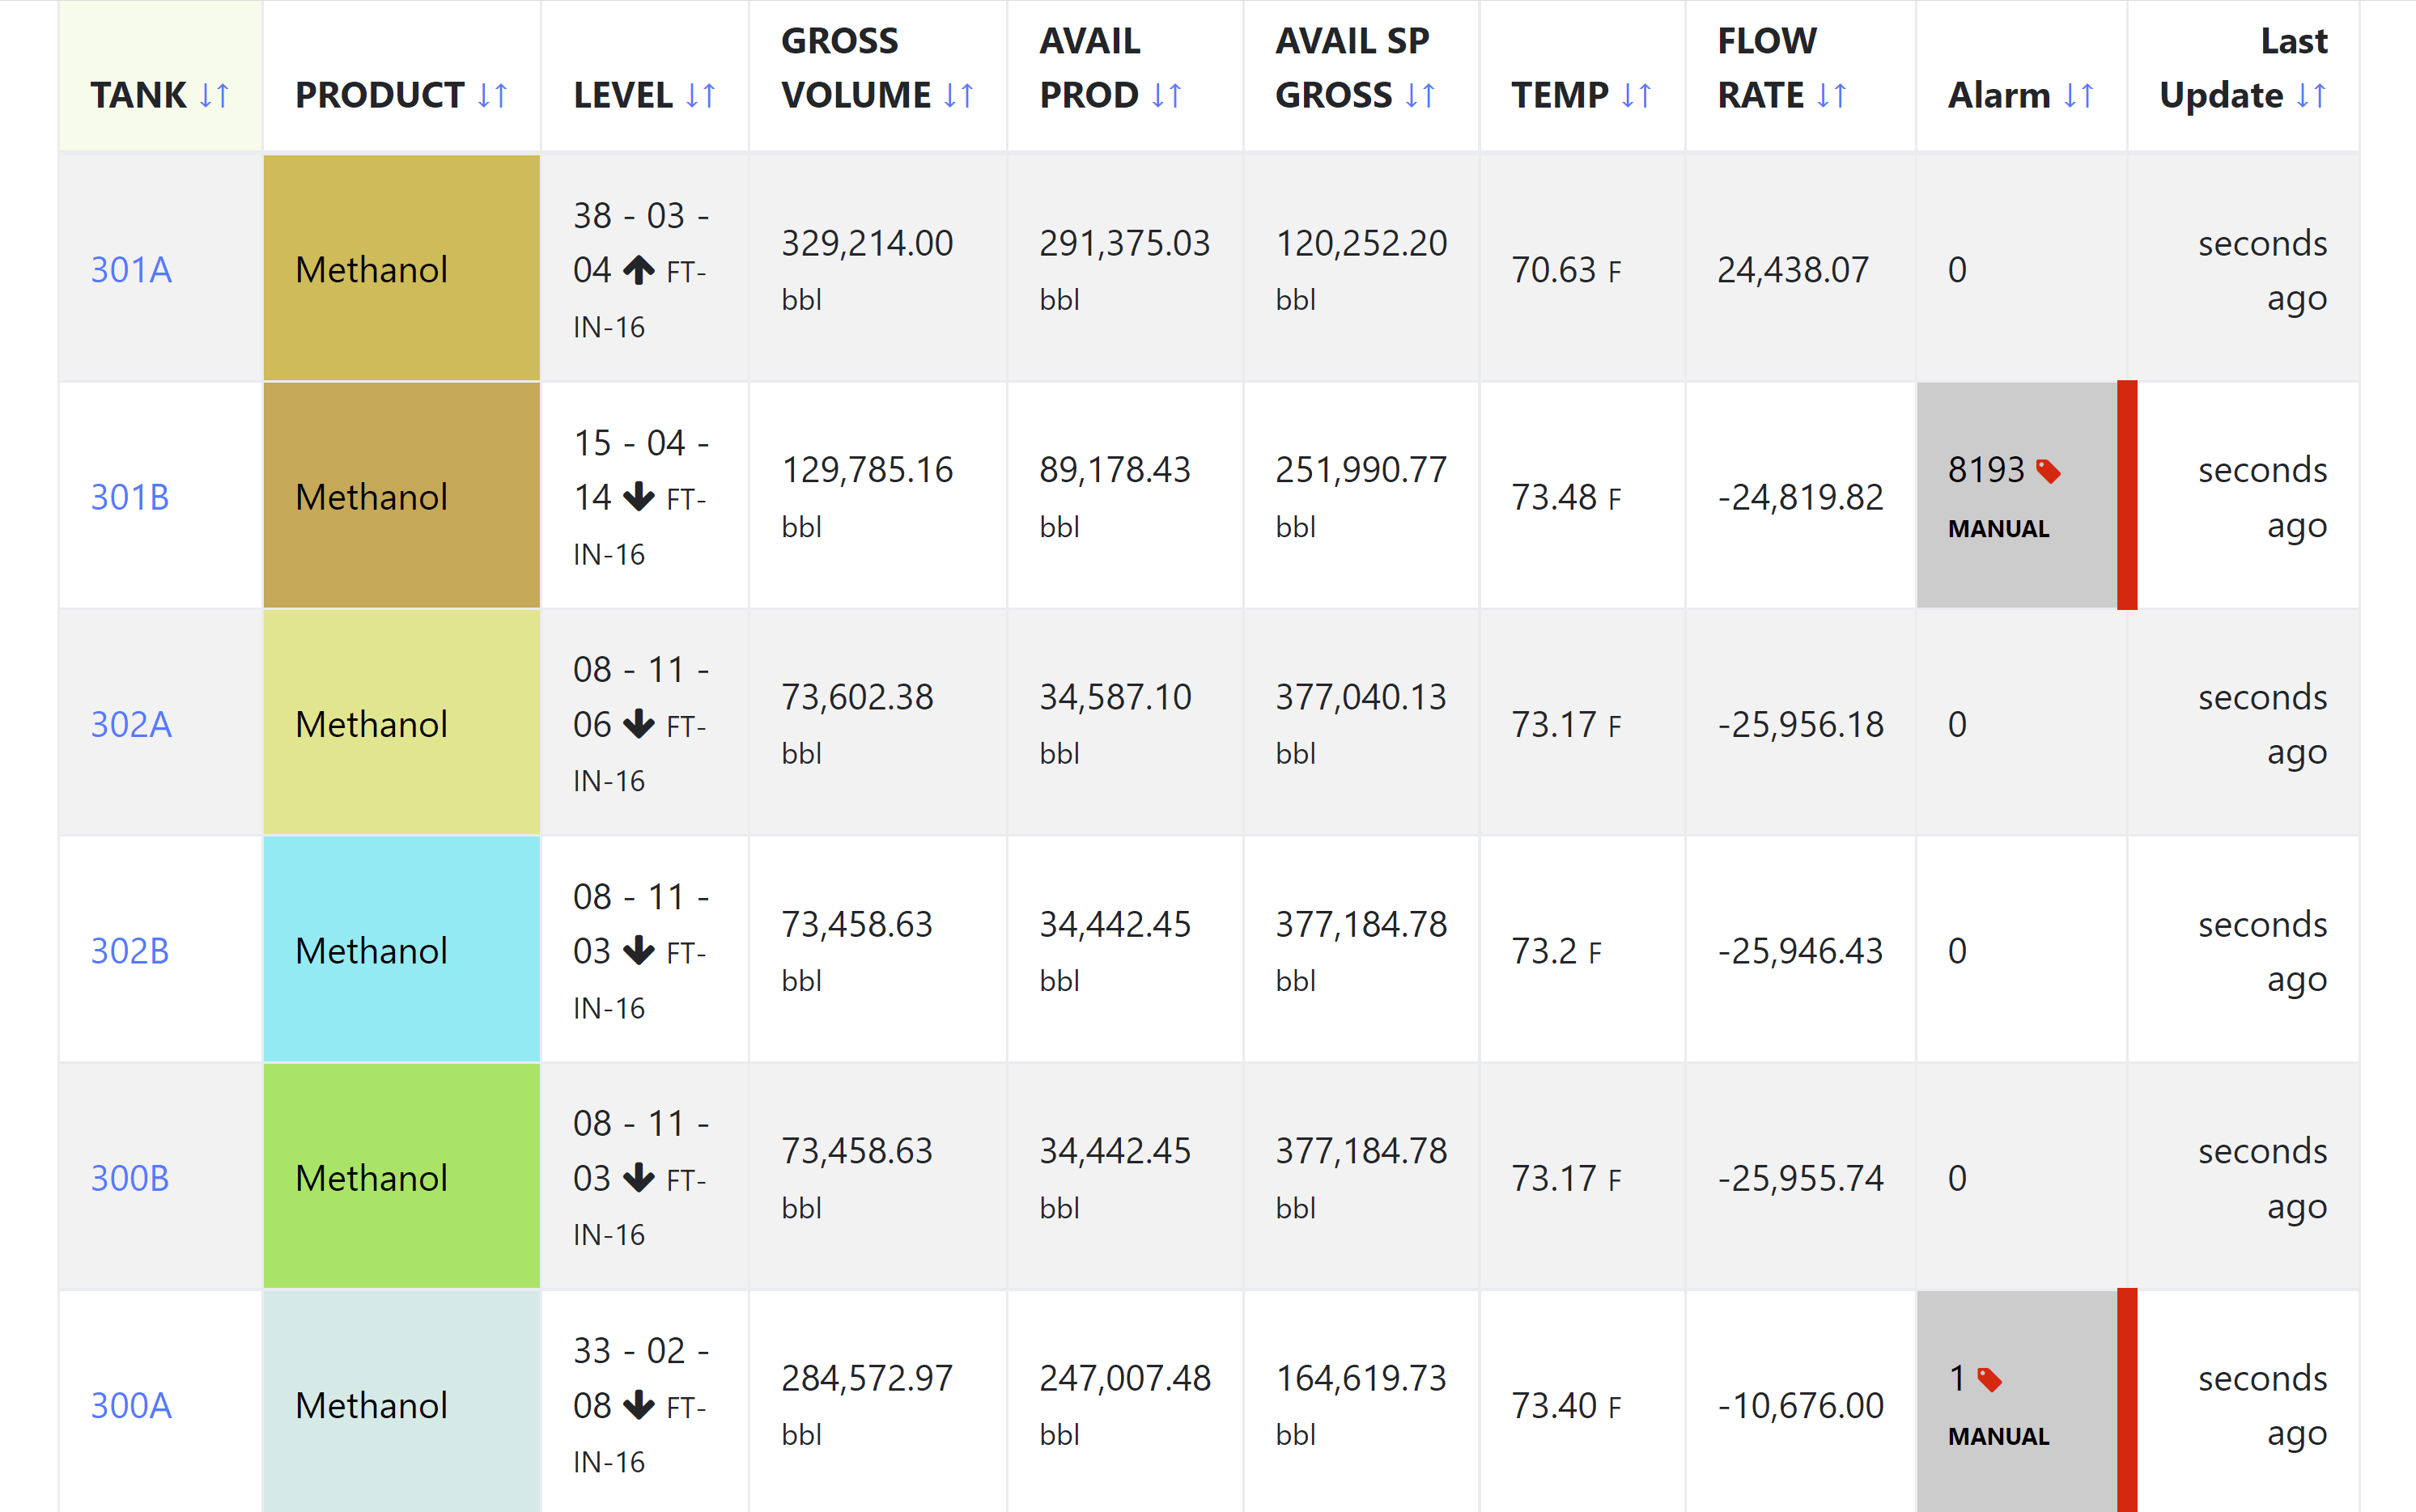Go to tank 302A page
The height and width of the screenshot is (1512, 2416).
pos(131,724)
